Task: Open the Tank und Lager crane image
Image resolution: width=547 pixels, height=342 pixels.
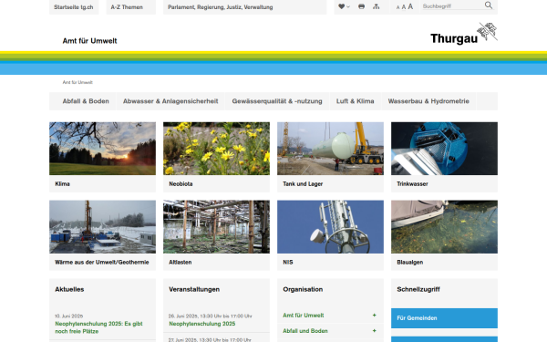Action: 330,149
